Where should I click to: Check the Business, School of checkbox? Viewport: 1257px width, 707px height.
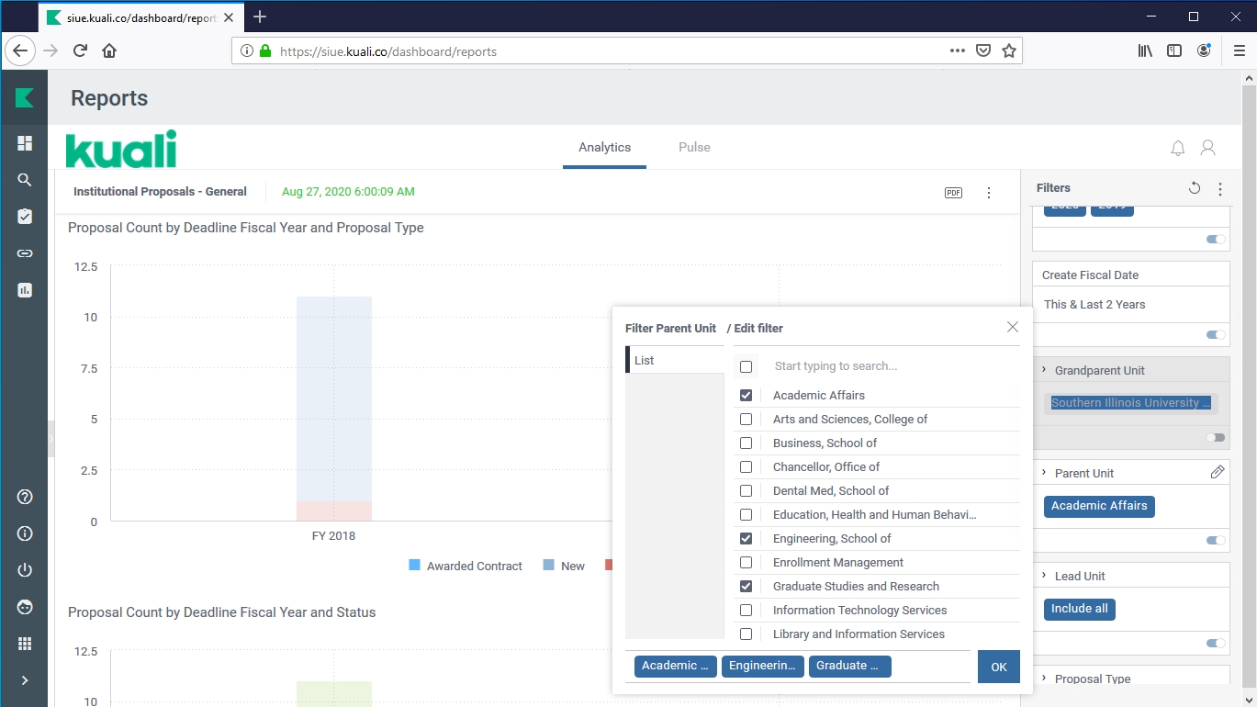[x=746, y=443]
